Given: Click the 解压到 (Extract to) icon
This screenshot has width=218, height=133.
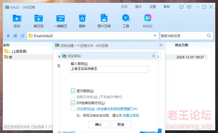Looking at the screenshot, I should pos(39,18).
